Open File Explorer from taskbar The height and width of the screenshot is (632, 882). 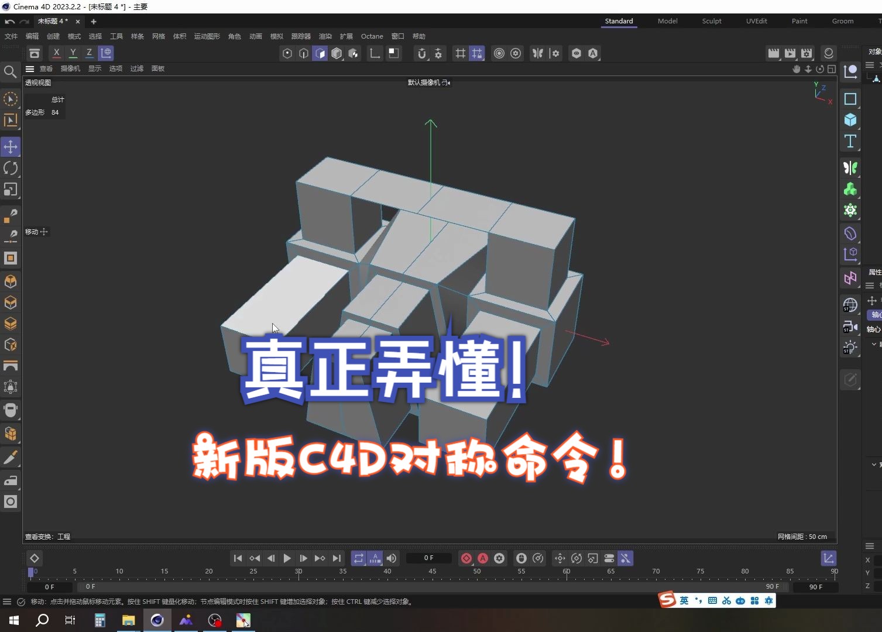coord(128,620)
